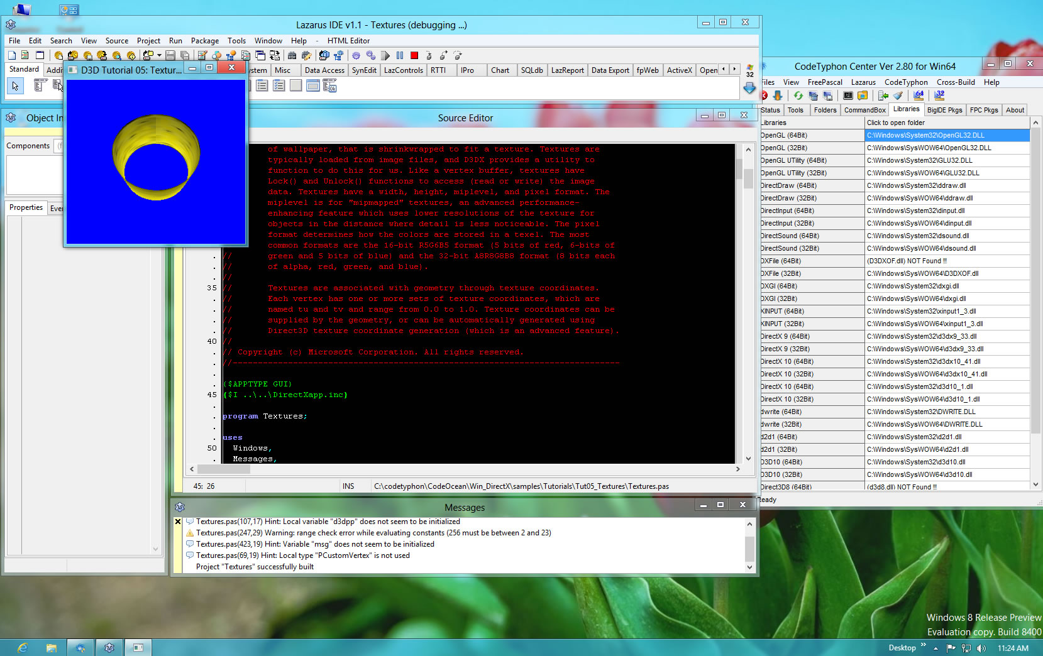Pause the debugged program with the pause icon
1043x656 pixels.
click(400, 55)
